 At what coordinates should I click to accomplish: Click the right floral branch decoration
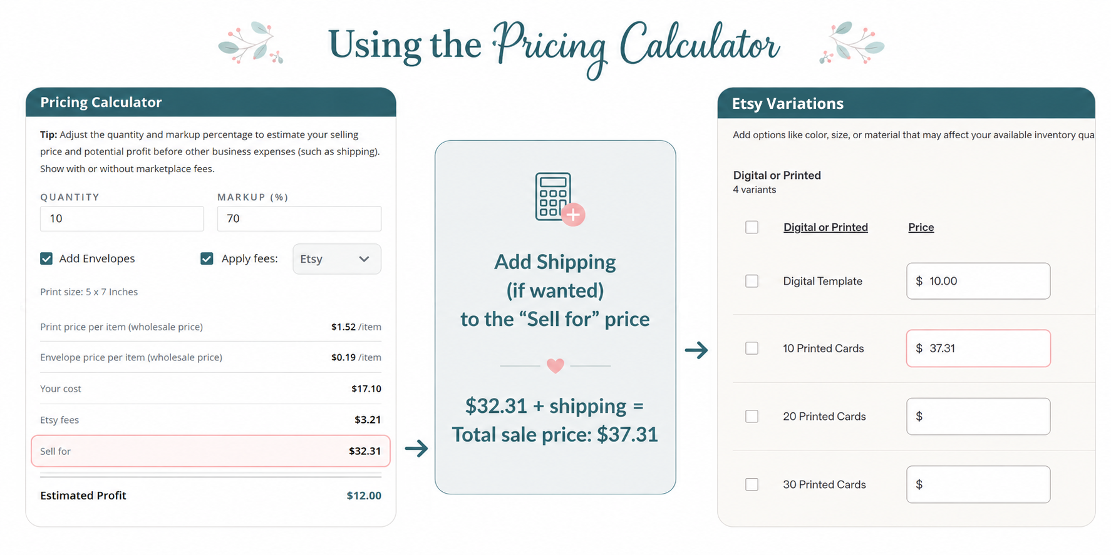pyautogui.click(x=852, y=43)
